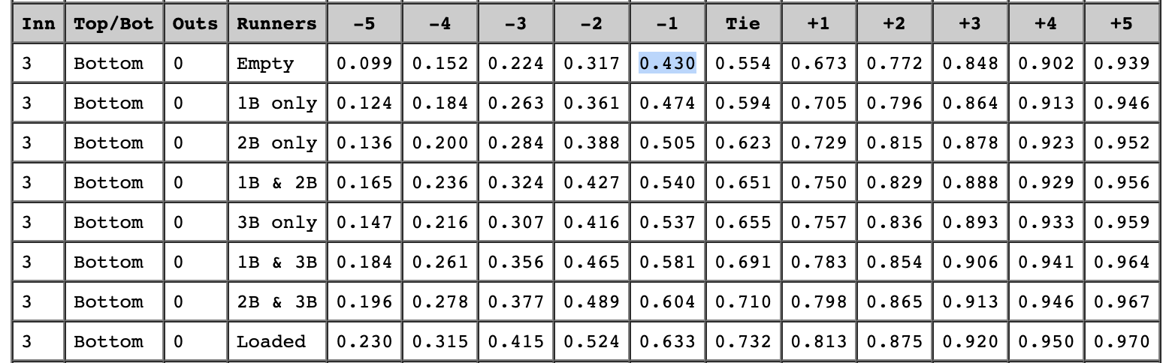Viewport: 1172px width, 363px height.
Task: Click the -5 column header
Action: click(364, 24)
